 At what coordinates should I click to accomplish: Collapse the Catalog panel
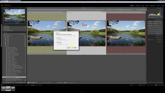tap(3, 25)
